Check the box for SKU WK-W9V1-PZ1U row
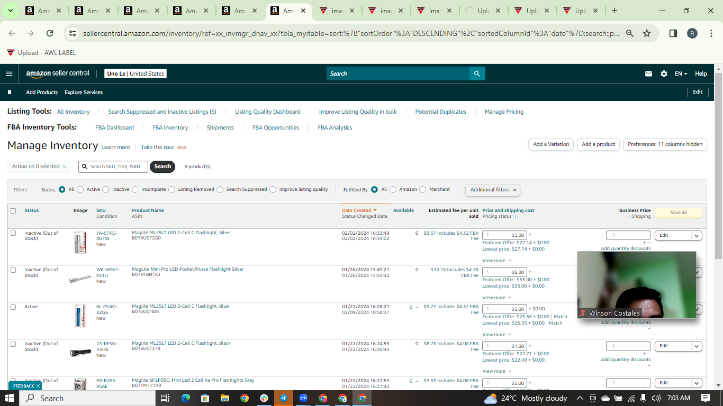Viewport: 723px width, 406px height. 13,270
